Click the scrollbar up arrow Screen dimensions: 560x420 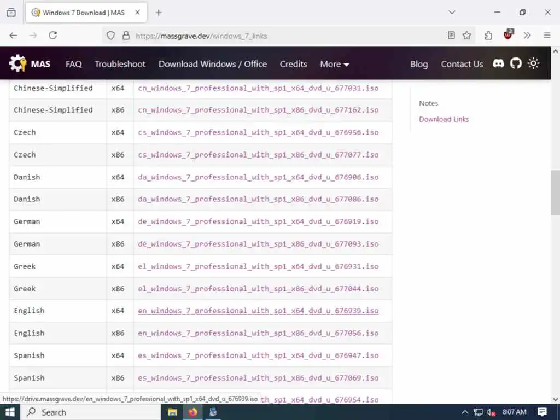click(556, 51)
